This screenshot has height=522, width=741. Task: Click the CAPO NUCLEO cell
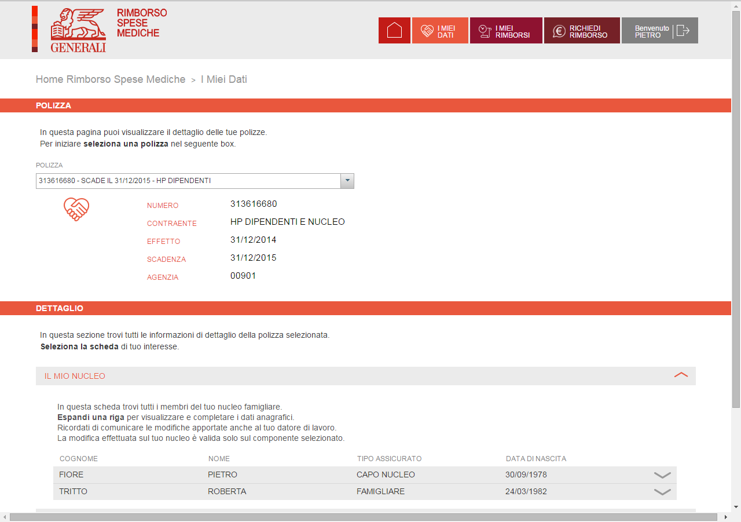386,474
